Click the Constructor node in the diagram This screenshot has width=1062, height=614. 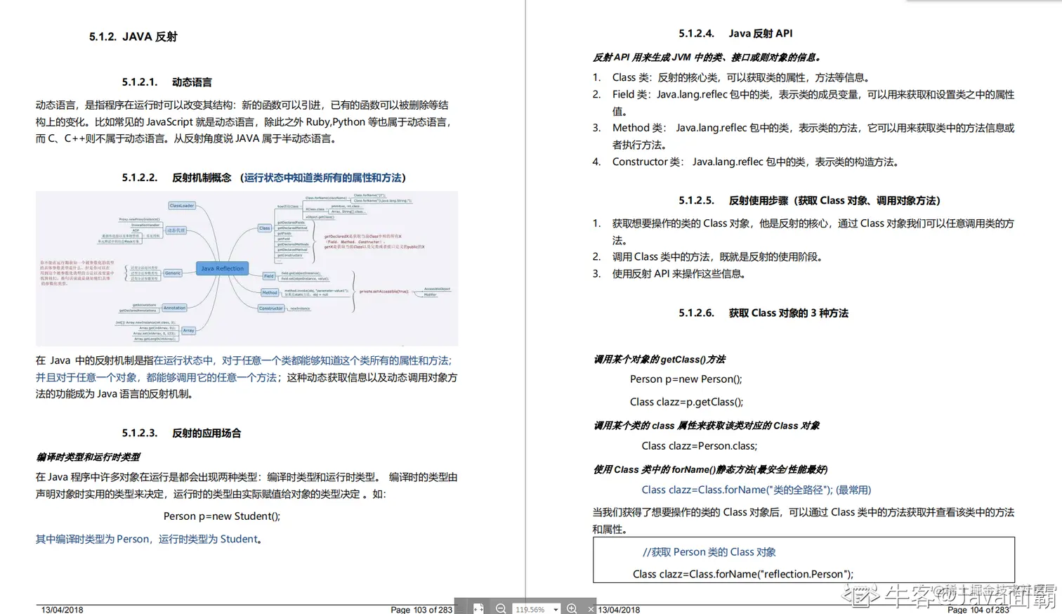point(270,308)
